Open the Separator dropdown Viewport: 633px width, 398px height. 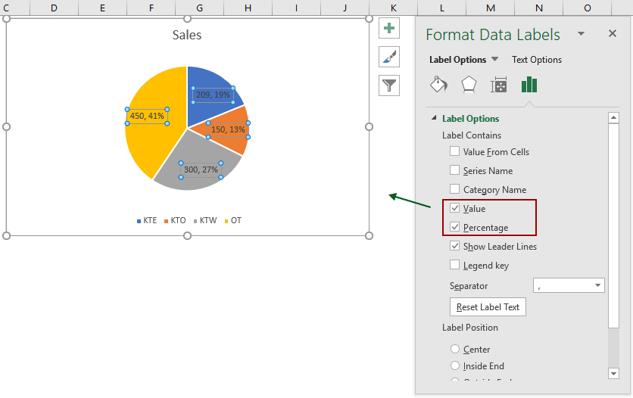point(598,286)
